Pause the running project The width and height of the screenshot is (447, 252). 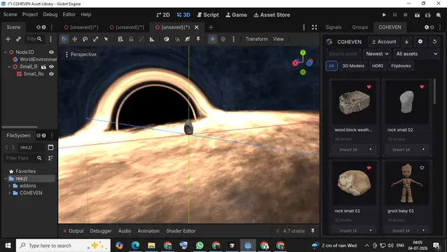395,15
